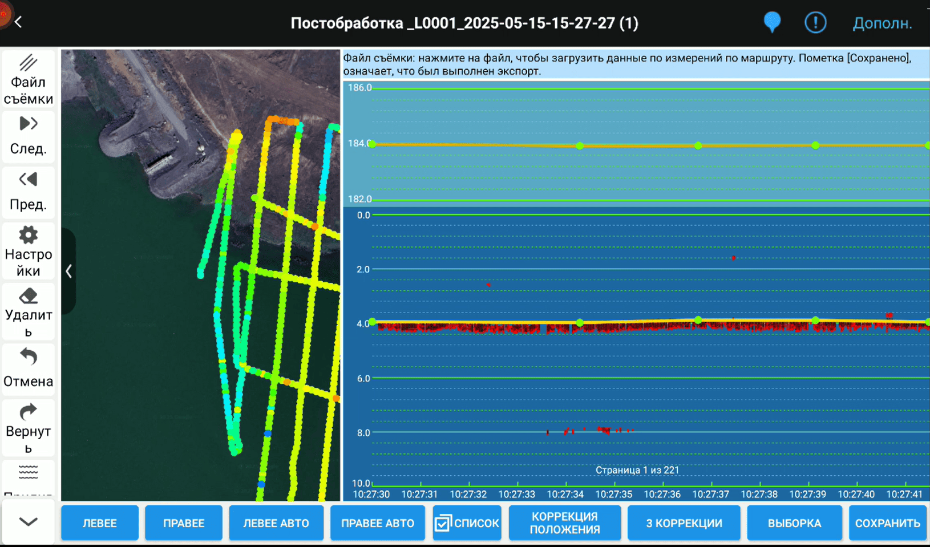The width and height of the screenshot is (930, 547).
Task: Click the ЛЕВЕЕ button
Action: [100, 523]
